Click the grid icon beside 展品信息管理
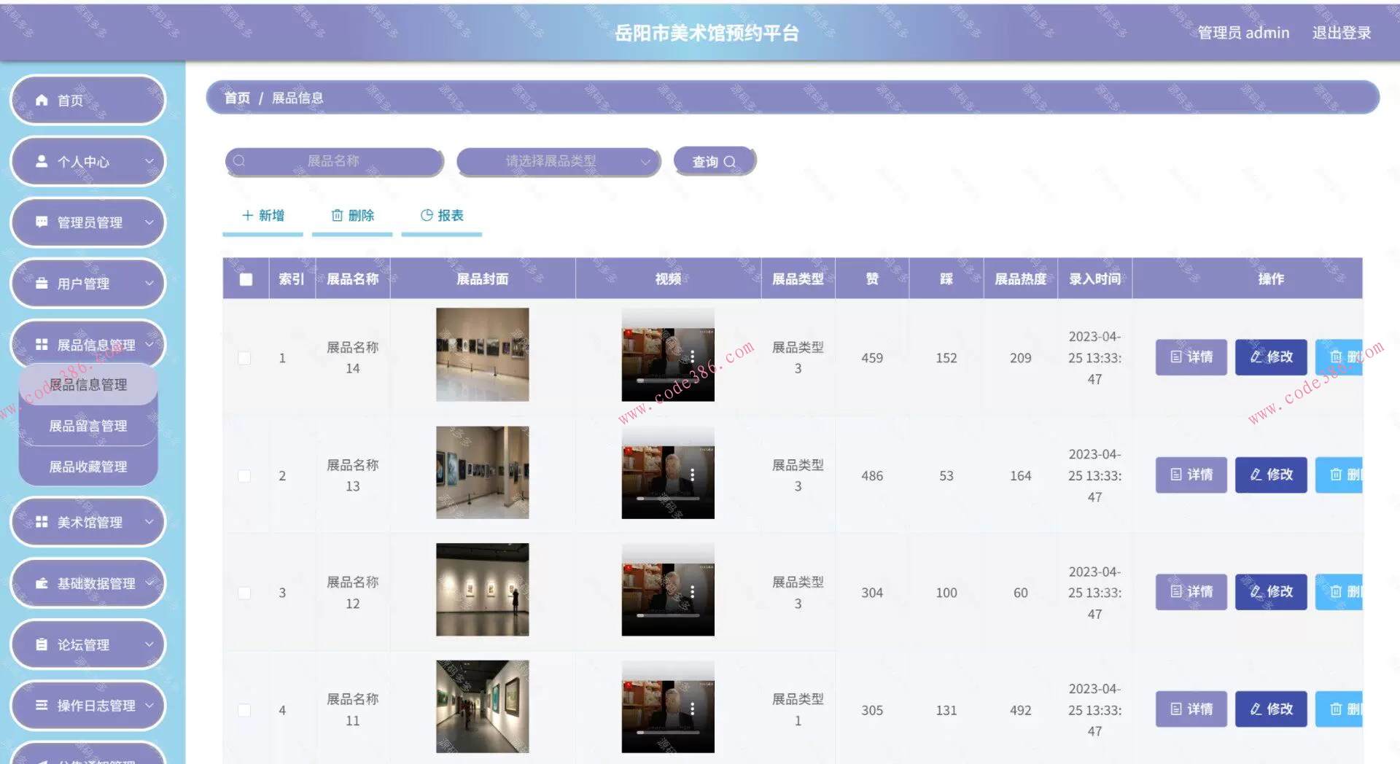This screenshot has height=764, width=1400. pos(42,344)
